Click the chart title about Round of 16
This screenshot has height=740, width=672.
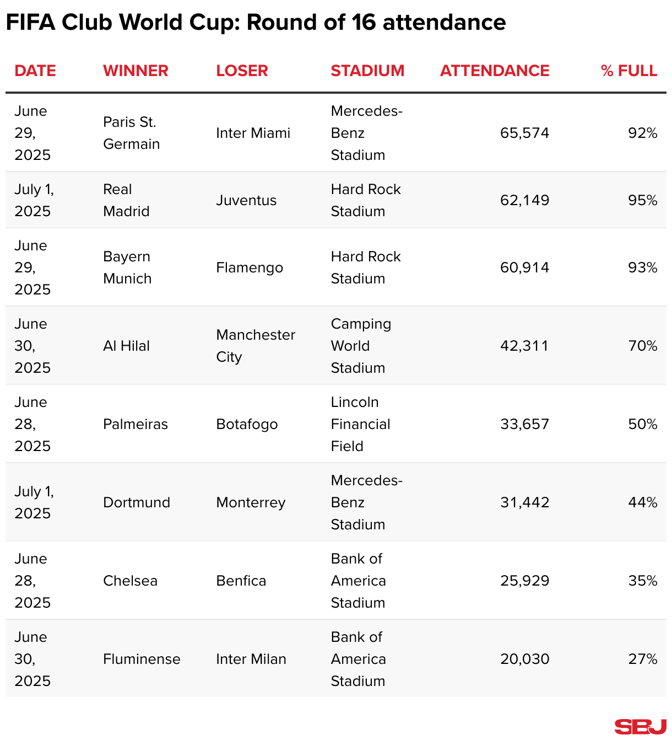pyautogui.click(x=256, y=23)
